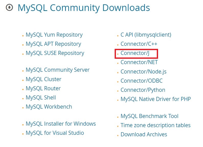The height and width of the screenshot is (147, 203).
Task: View Time zone description tables
Action: coord(156,125)
